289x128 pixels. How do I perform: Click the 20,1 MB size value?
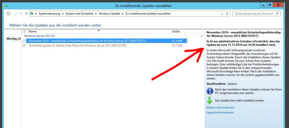point(177,45)
